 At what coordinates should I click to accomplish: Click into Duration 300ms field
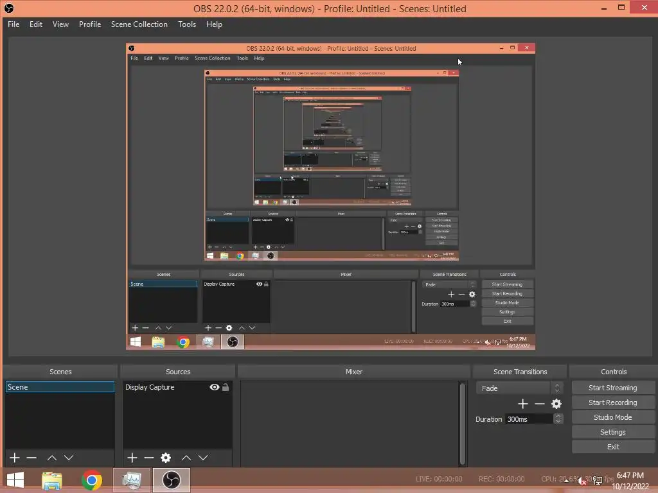tap(529, 419)
